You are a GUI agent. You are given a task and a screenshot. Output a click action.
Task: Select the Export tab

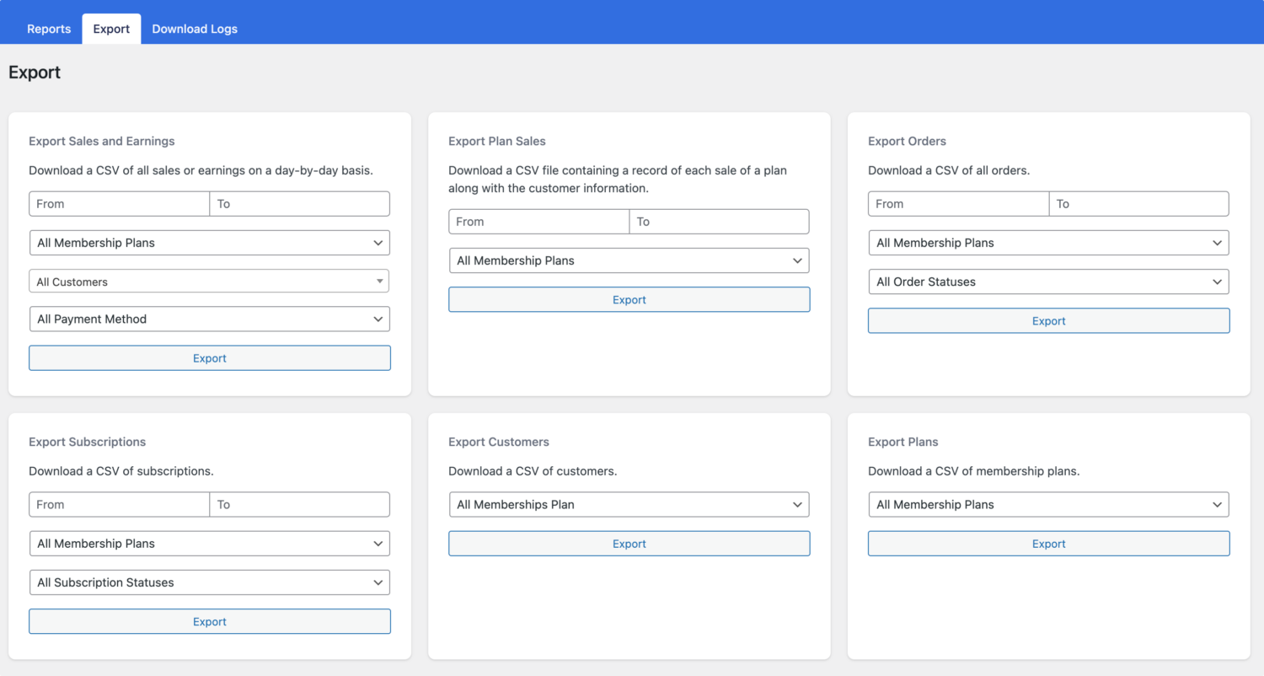[111, 29]
